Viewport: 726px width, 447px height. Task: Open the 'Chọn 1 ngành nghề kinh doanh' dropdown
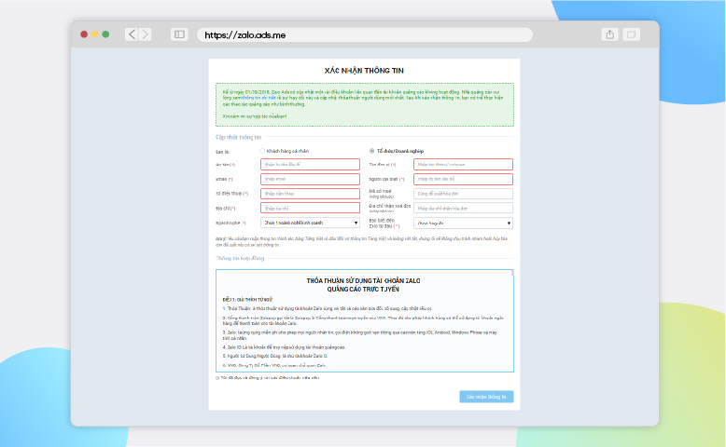coord(310,223)
